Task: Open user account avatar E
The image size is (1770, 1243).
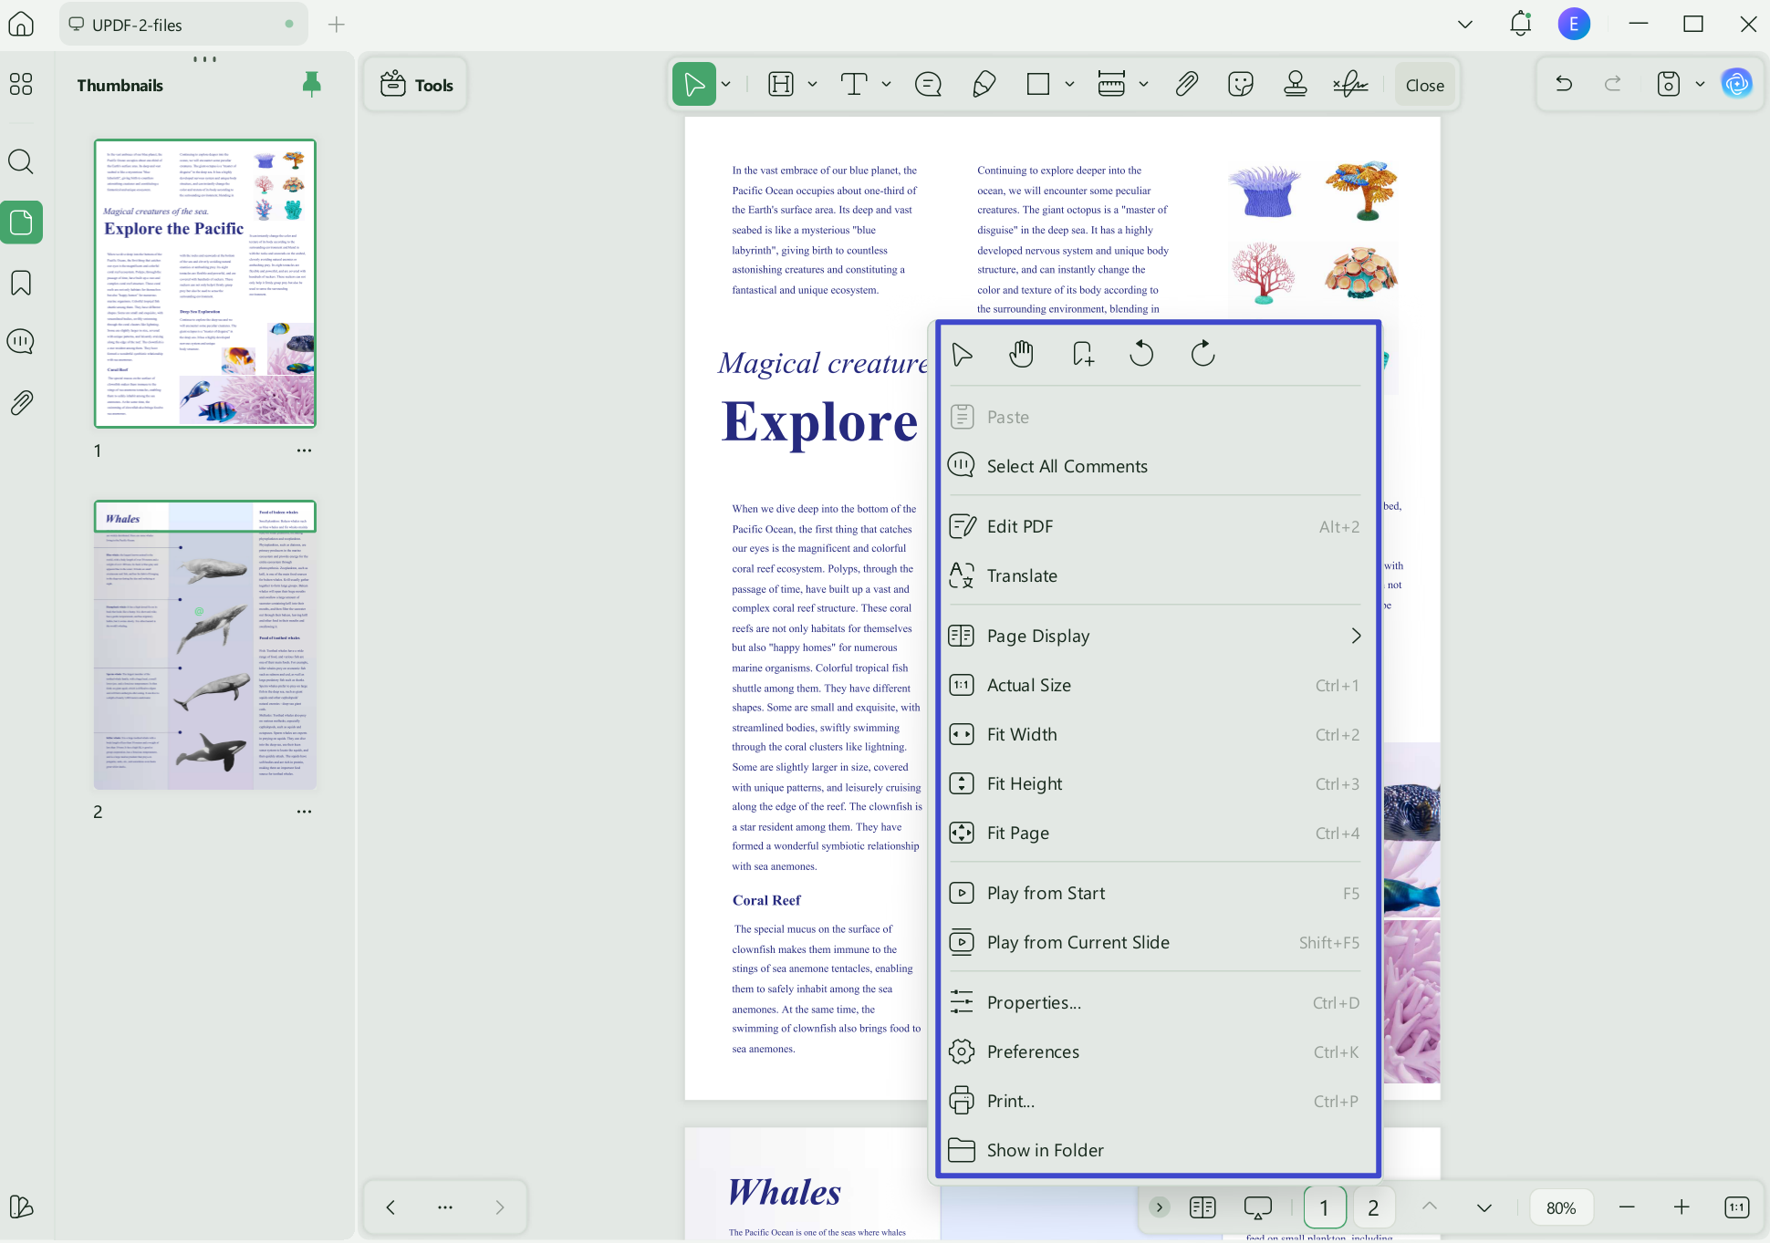Action: [x=1574, y=24]
